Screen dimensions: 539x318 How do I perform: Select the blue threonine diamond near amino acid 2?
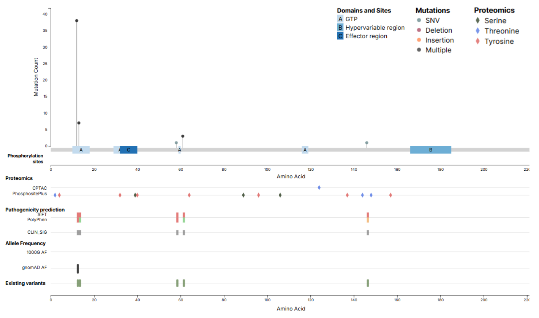pyautogui.click(x=55, y=195)
